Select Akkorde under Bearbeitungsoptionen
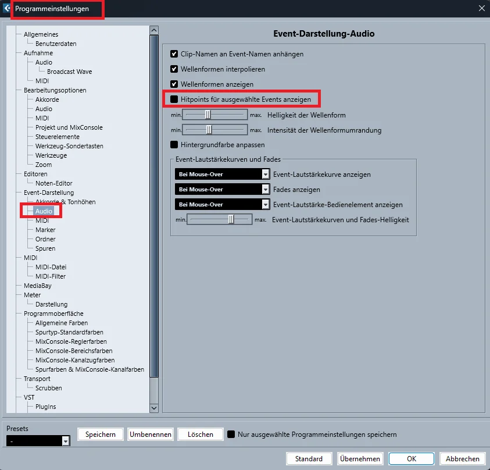The image size is (490, 470). pos(47,99)
